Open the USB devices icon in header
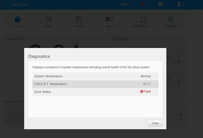Screen dimensions: 203x138 [124, 4]
